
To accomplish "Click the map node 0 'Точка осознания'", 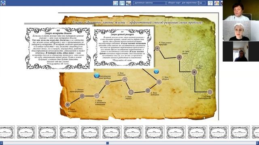I will click(x=68, y=105).
